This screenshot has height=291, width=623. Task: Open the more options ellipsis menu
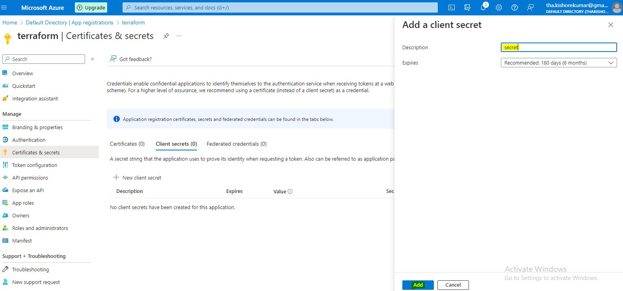click(179, 36)
